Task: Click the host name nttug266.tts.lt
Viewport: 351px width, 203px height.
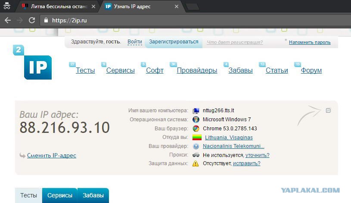Action: tap(218, 111)
